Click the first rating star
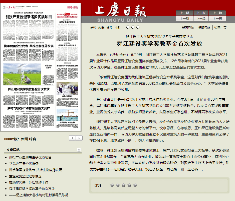 (x=112, y=185)
